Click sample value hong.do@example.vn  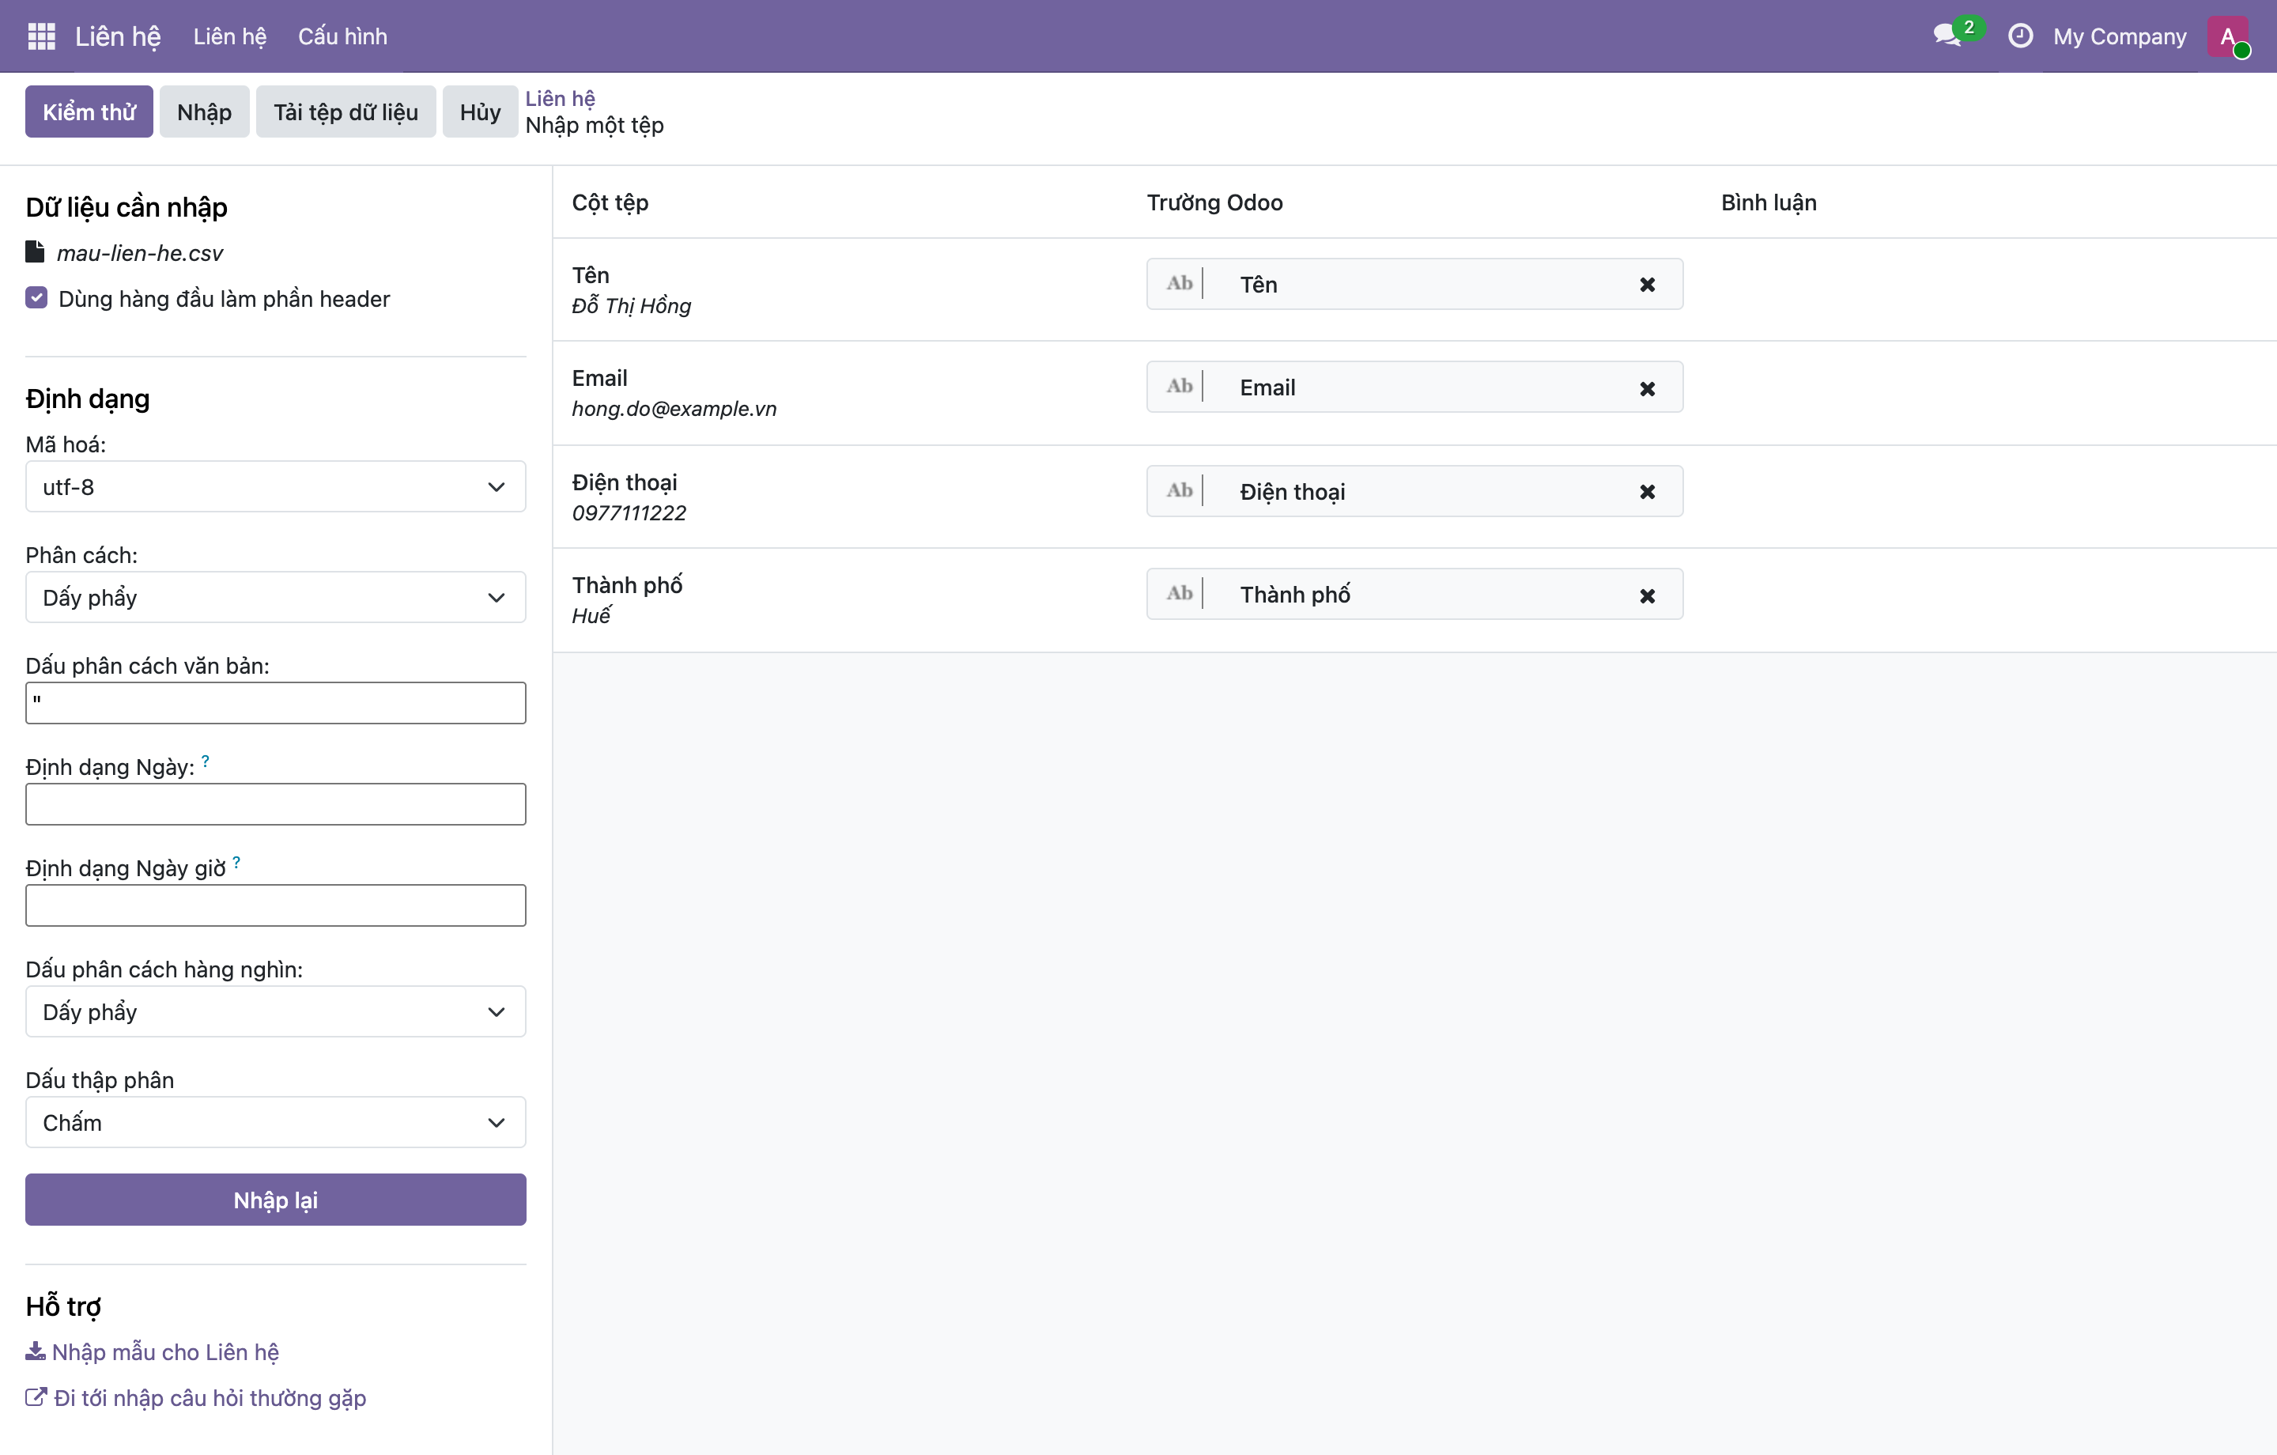coord(674,409)
